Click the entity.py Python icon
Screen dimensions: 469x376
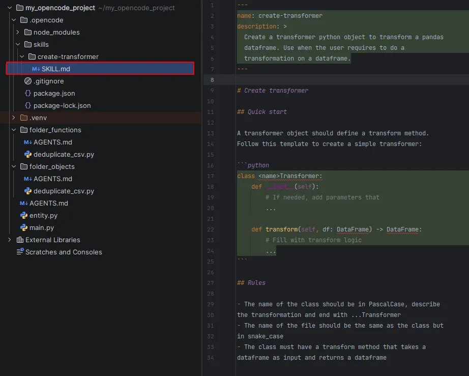(x=24, y=215)
